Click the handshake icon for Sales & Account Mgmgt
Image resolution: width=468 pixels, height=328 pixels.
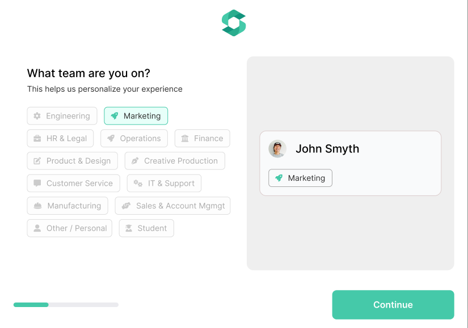[x=127, y=206]
